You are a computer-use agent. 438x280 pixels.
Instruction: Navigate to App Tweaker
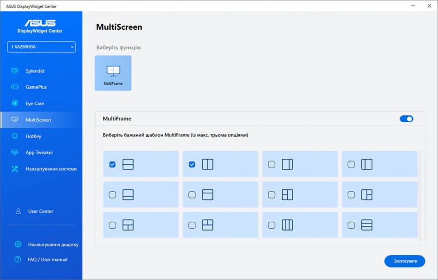(x=42, y=153)
